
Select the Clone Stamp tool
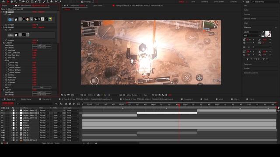coord(48,2)
